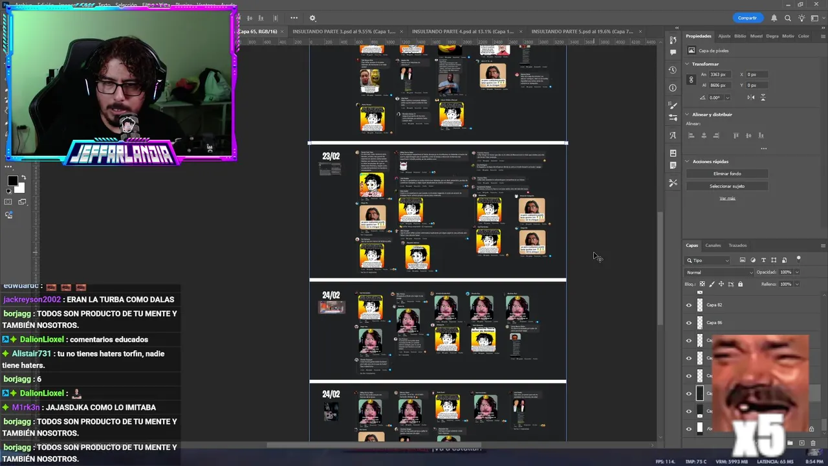Open notifications bell icon

774,18
